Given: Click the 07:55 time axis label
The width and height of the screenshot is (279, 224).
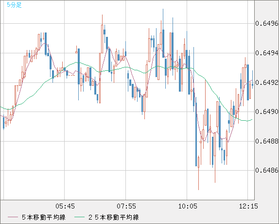Looking at the screenshot, I should click(126, 206).
